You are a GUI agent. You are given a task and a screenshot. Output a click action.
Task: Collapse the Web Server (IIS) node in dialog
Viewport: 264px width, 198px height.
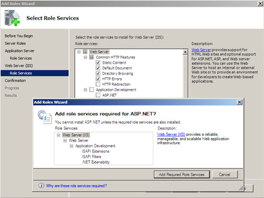pos(59,135)
